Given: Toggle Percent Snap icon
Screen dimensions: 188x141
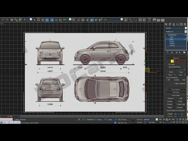Looking at the screenshot, I should (x=100, y=20).
